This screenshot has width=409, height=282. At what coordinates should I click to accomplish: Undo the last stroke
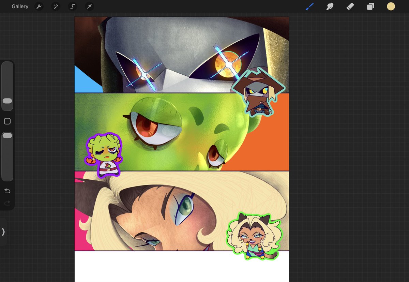(7, 191)
